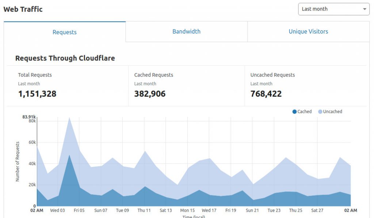Click the Requests Through Cloudflare title
Viewport: 374px width, 218px height.
tap(65, 58)
